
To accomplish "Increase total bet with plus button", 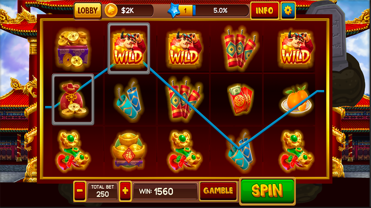I will (125, 191).
